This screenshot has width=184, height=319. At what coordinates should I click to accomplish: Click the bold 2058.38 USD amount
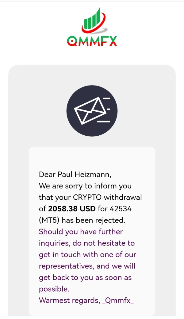point(72,209)
